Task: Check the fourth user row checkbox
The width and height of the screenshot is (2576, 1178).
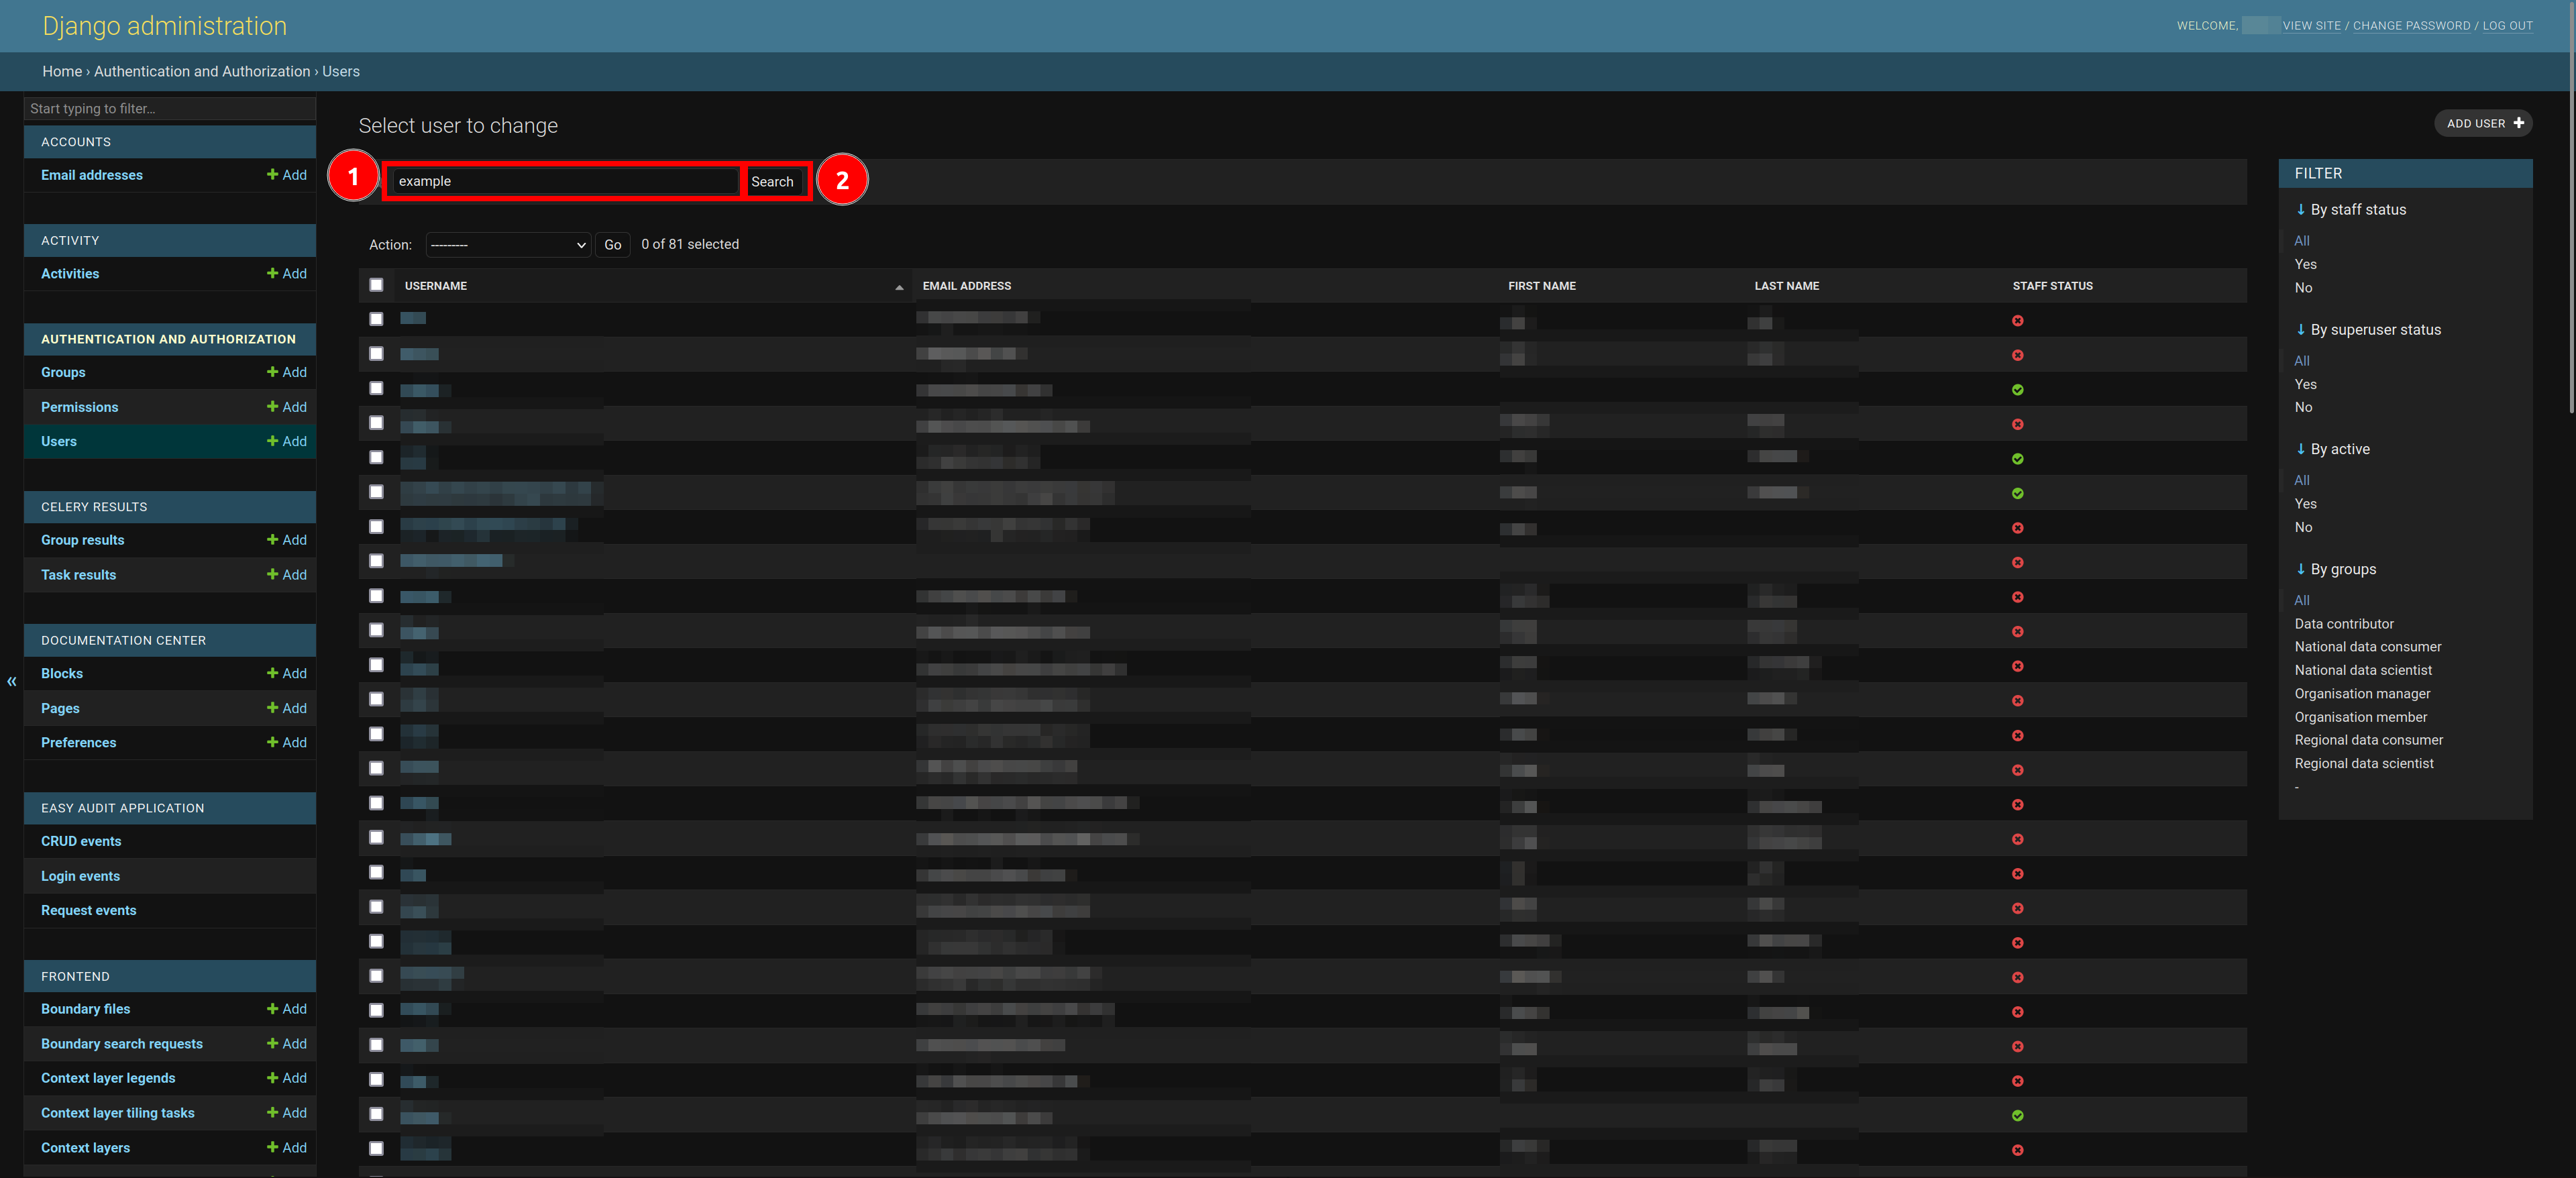Action: point(376,423)
